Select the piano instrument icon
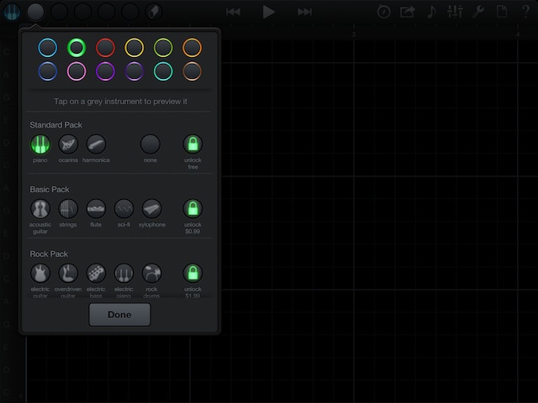The image size is (538, 403). (x=40, y=144)
